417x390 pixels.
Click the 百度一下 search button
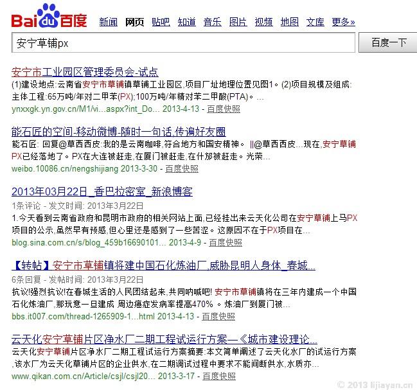(x=388, y=43)
